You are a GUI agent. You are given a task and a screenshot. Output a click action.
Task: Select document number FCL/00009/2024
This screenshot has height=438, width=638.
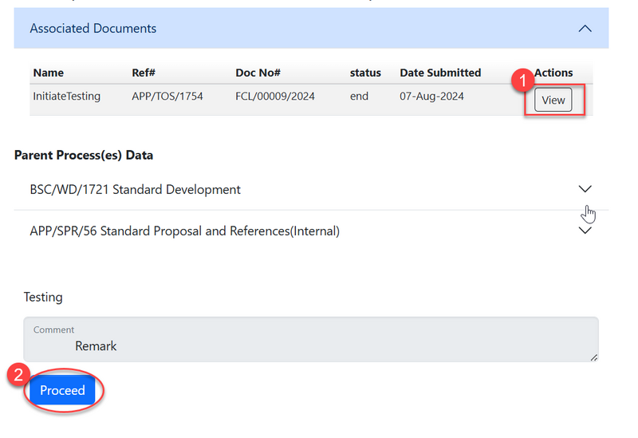tap(275, 97)
